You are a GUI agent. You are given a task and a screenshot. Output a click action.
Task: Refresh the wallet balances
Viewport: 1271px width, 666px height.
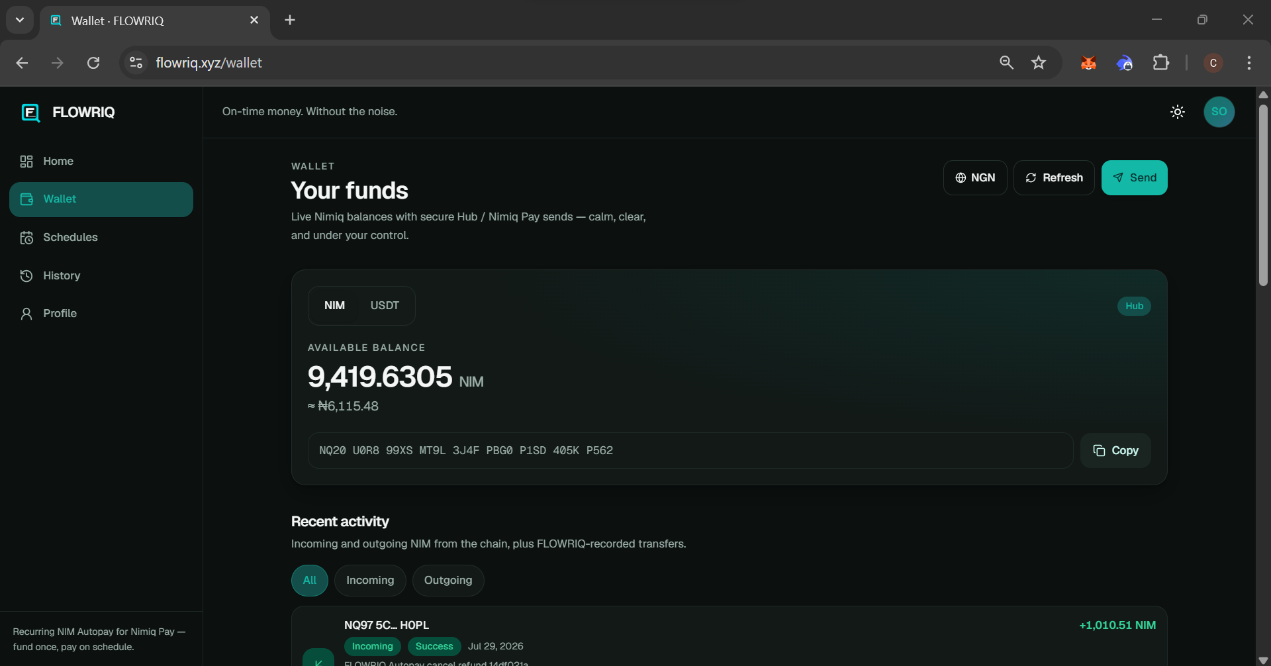click(x=1054, y=177)
